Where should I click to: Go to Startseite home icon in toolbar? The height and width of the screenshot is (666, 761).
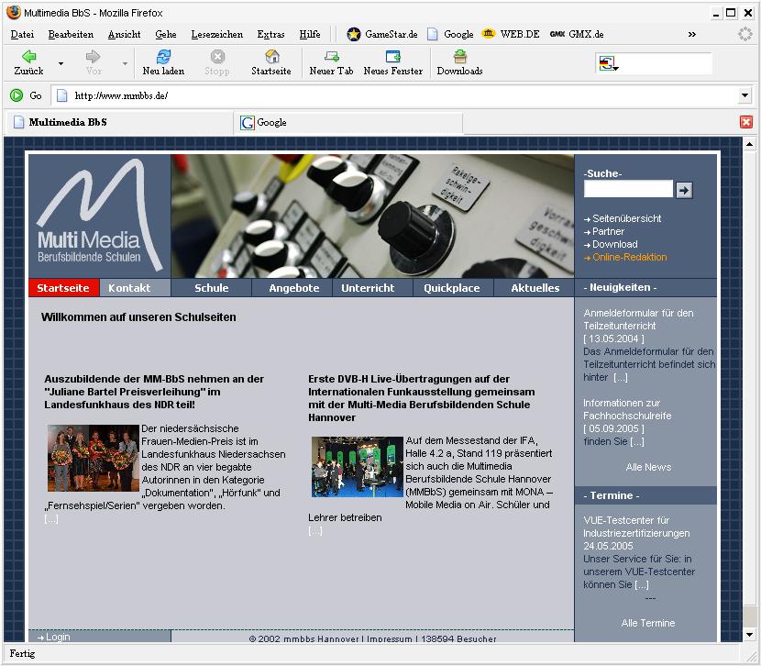[x=271, y=57]
